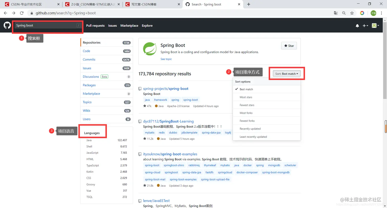Choose the Most forks sort option
The image size is (387, 208).
tap(267, 113)
